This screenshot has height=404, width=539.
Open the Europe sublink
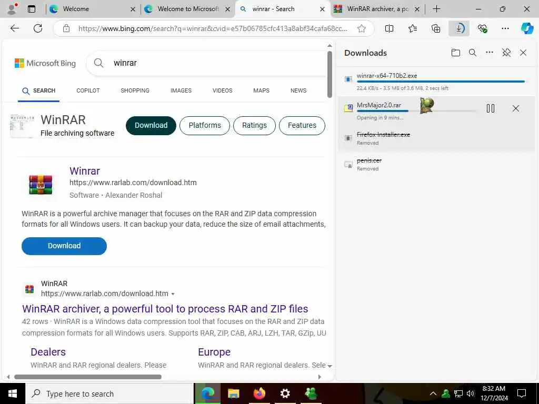[x=214, y=352]
